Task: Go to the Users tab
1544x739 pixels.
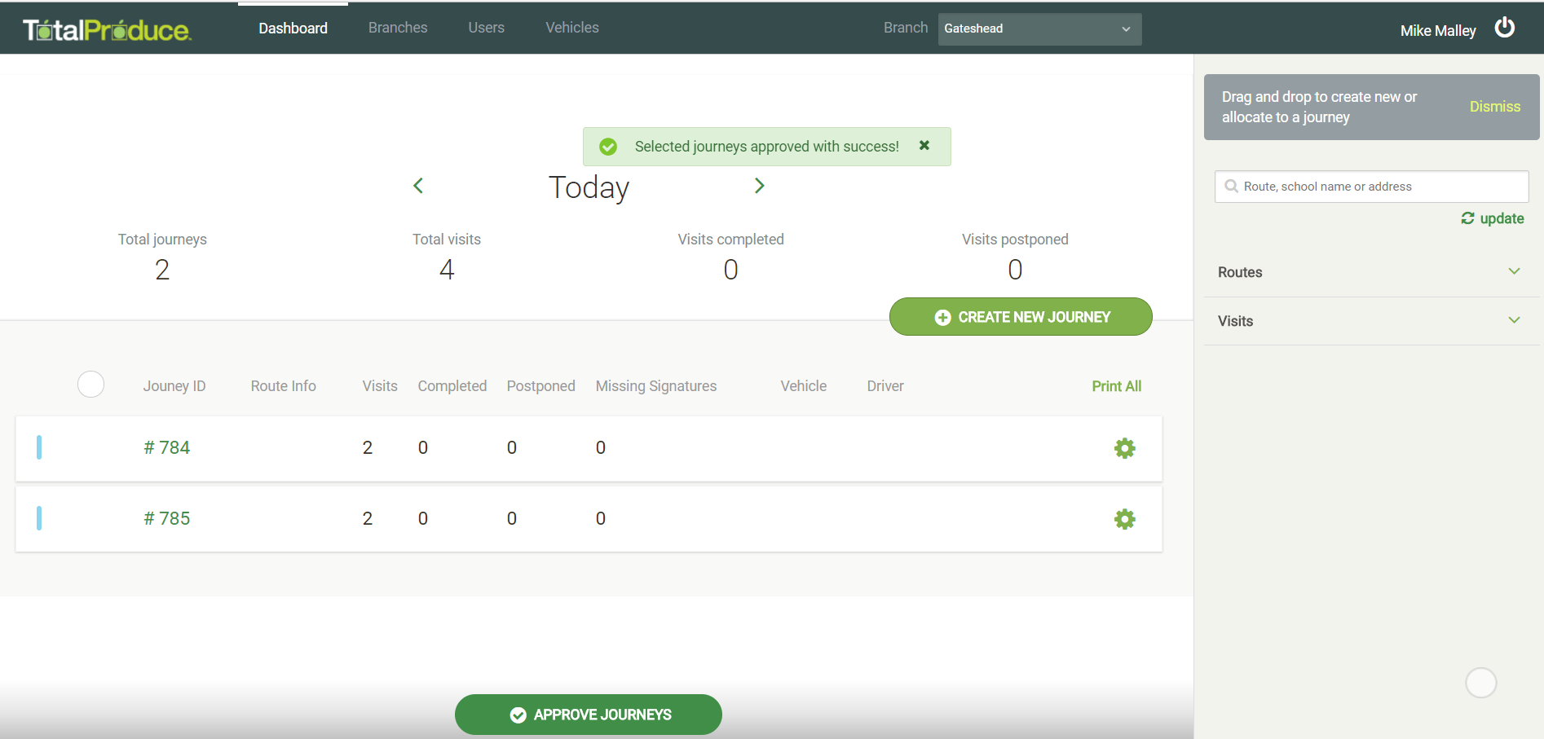Action: coord(486,28)
